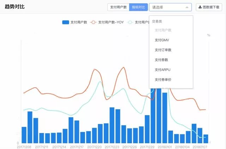
Task: Click the 20171217 axis label
Action: (x=77, y=147)
